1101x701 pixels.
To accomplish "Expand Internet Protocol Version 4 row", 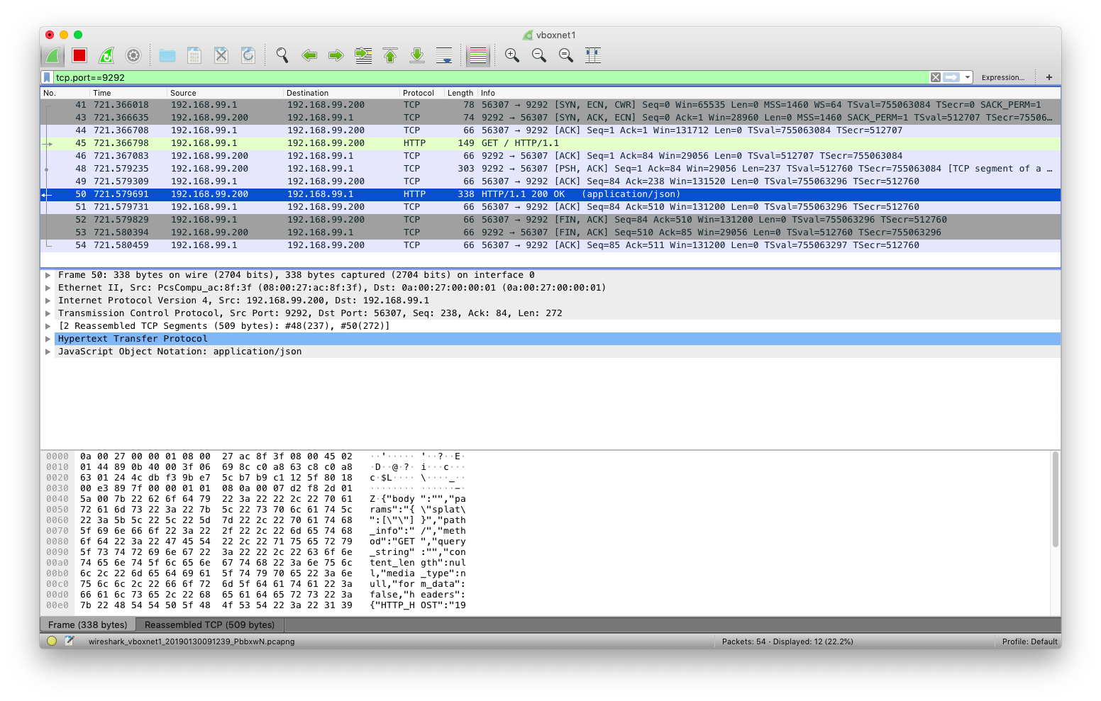I will (x=48, y=301).
